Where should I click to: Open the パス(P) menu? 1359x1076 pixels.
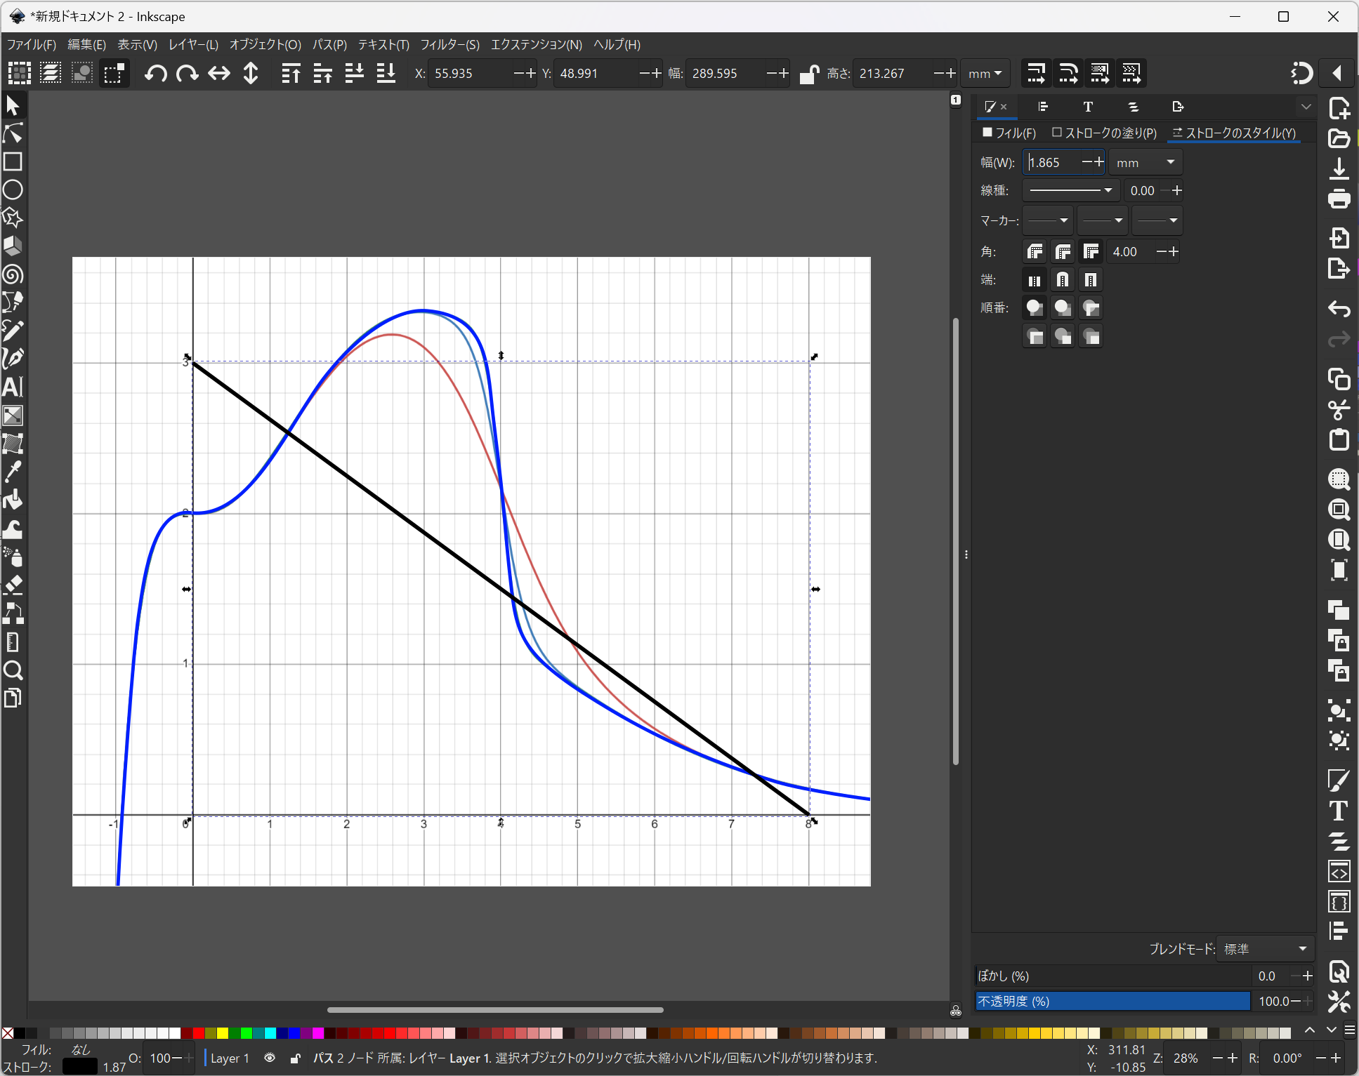pyautogui.click(x=329, y=44)
